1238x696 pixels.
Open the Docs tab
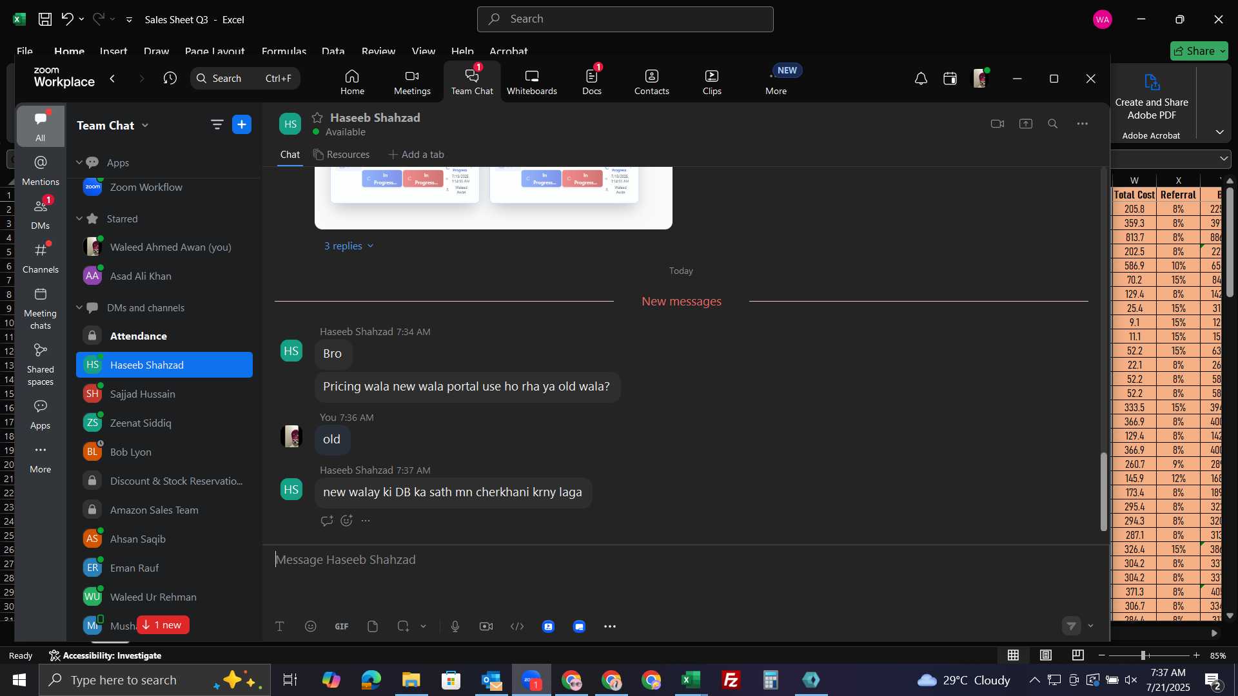pos(591,82)
